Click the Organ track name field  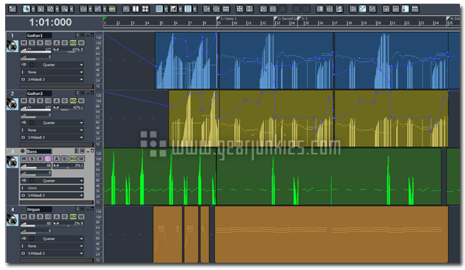39,209
